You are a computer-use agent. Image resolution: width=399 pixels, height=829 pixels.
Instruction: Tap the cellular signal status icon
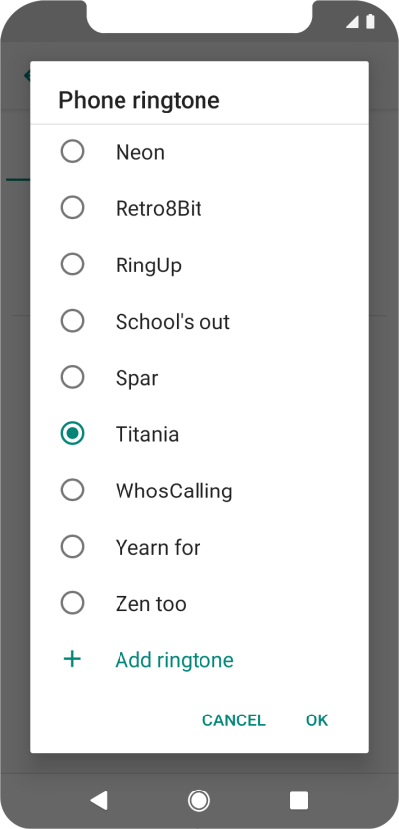[352, 22]
